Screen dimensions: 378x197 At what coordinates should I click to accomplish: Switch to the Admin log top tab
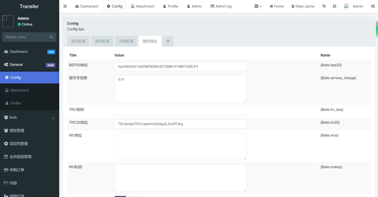tap(221, 6)
